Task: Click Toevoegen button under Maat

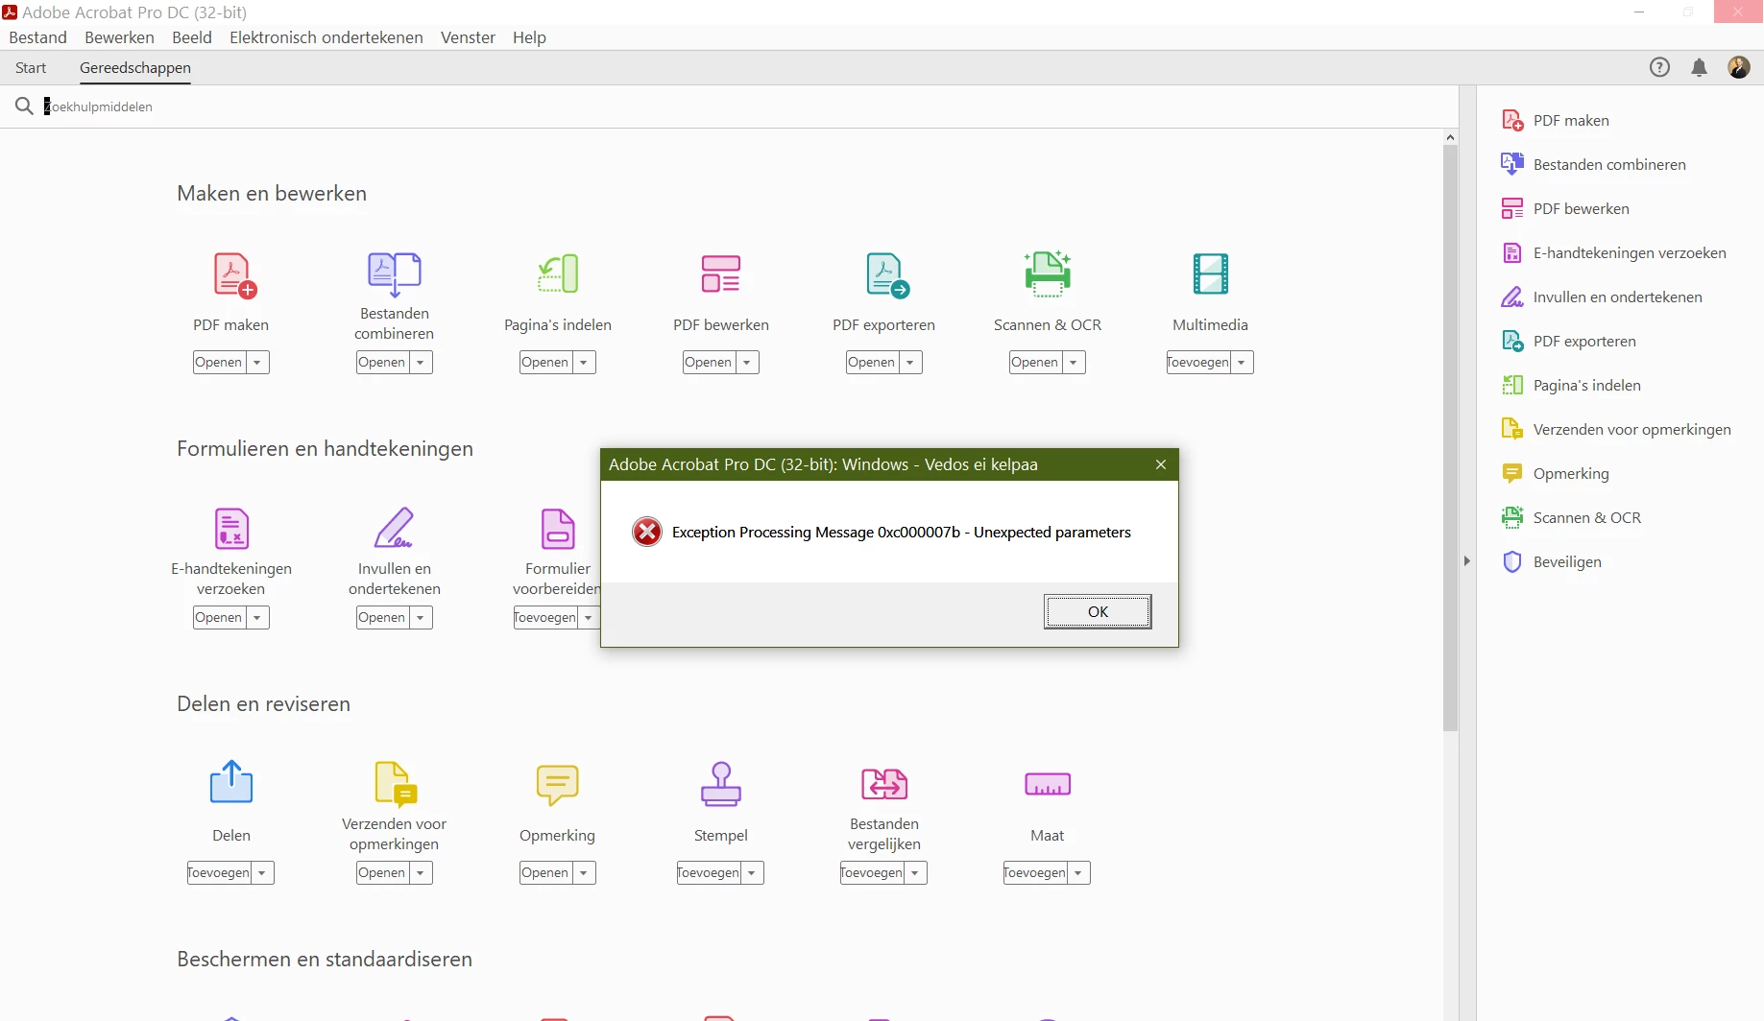Action: [x=1035, y=873]
